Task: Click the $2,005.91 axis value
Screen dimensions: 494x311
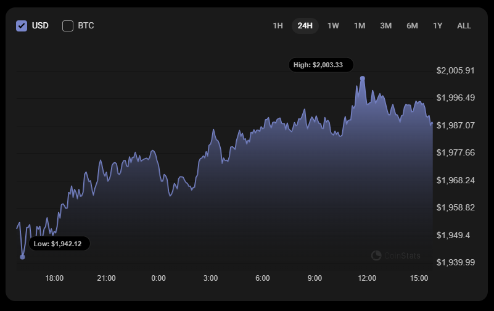Action: [x=455, y=70]
